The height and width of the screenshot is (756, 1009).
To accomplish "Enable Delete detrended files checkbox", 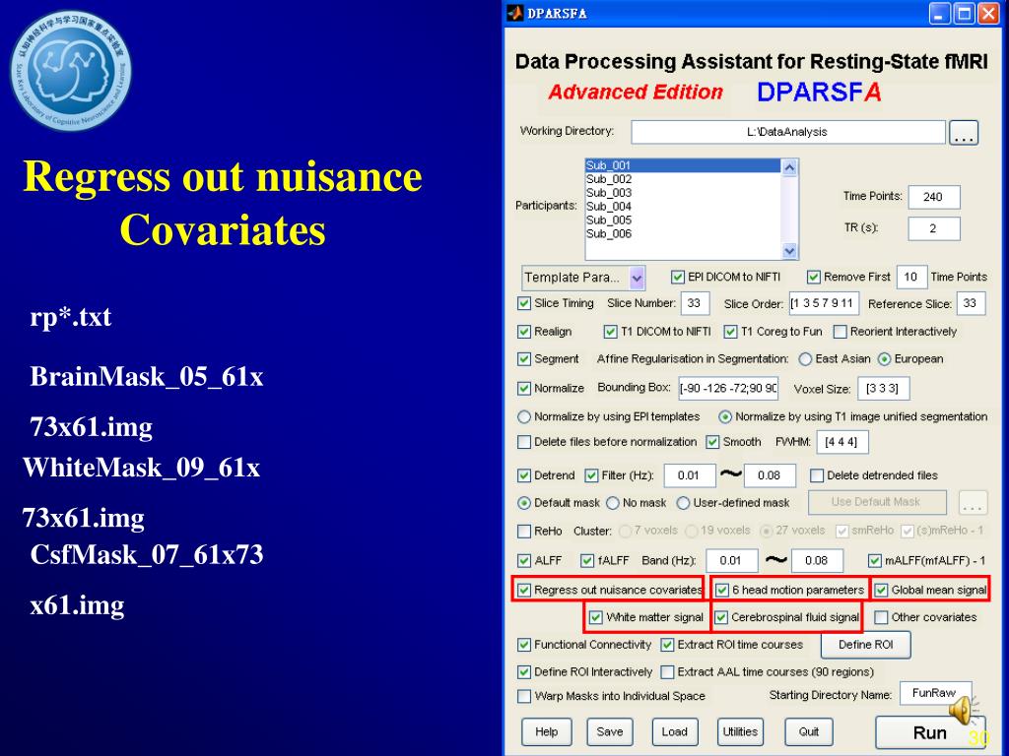I will coord(817,475).
